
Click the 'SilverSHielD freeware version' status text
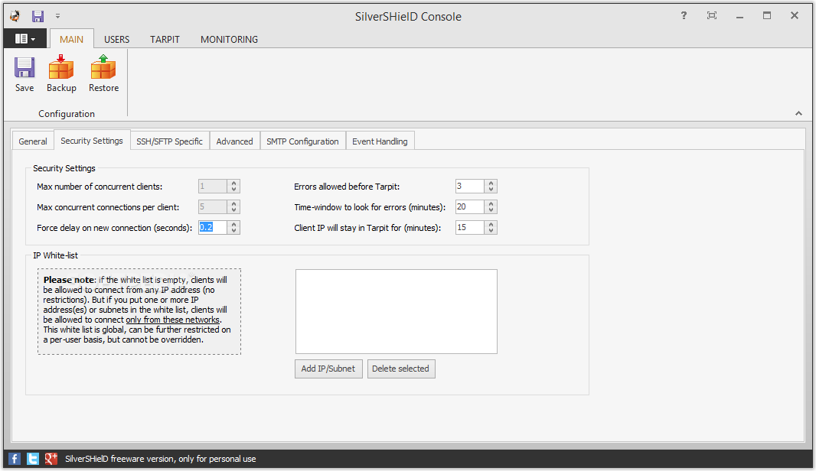pos(160,459)
